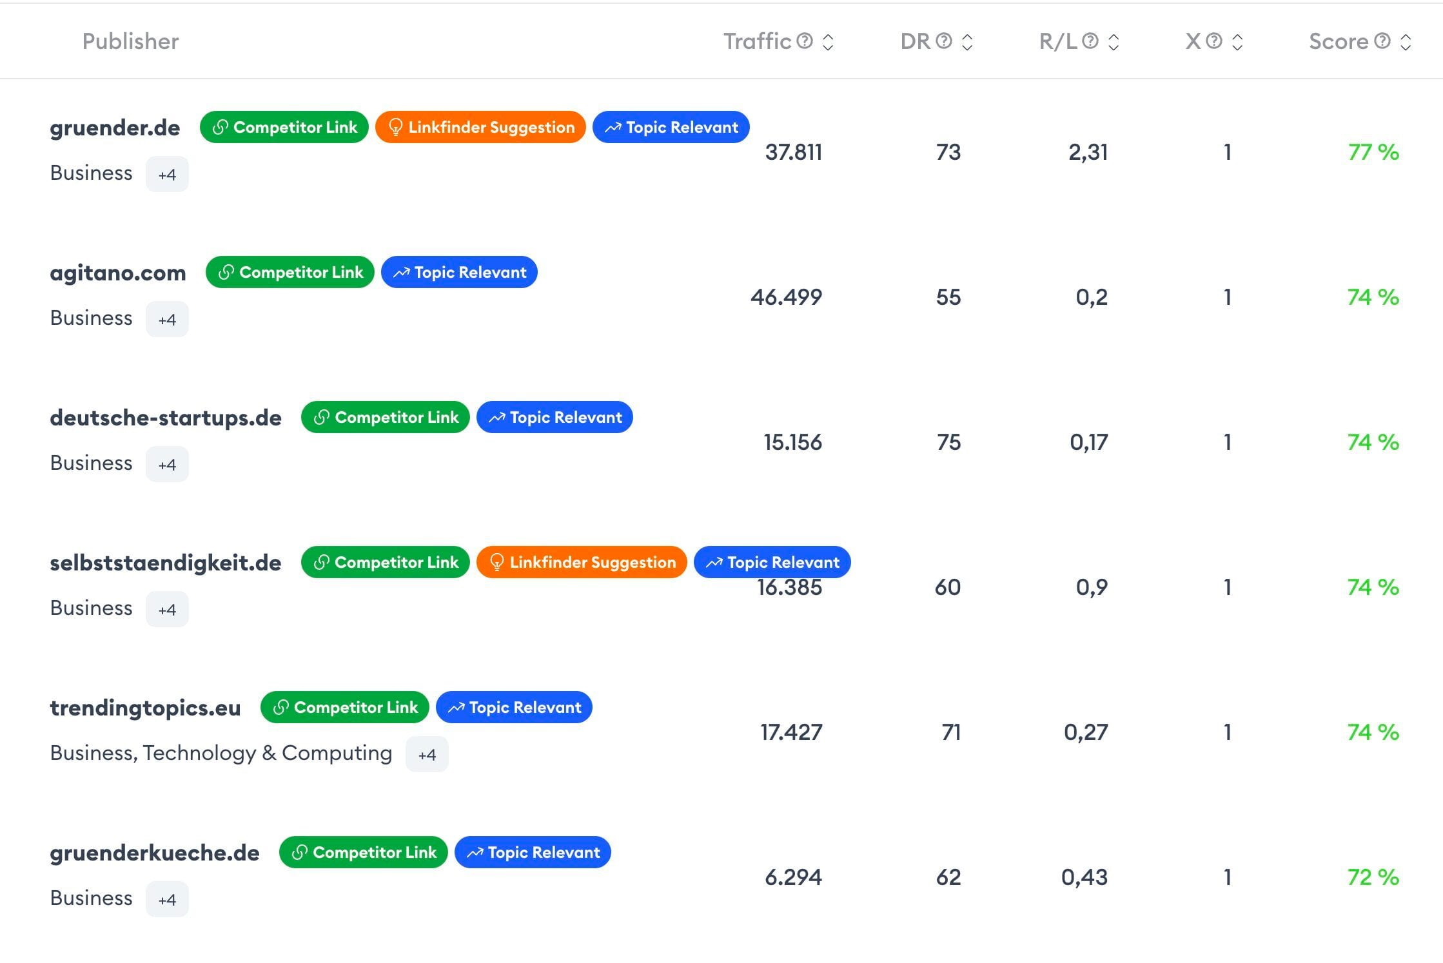The width and height of the screenshot is (1443, 963).
Task: Expand the +4 badge for gruenderkueche.de
Action: [167, 898]
